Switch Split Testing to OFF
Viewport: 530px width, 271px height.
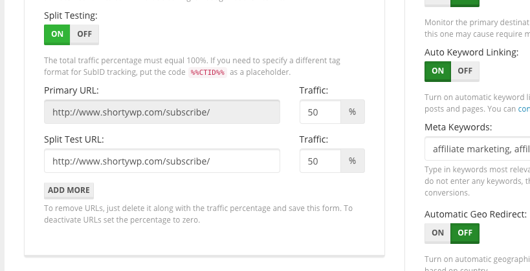(x=84, y=34)
